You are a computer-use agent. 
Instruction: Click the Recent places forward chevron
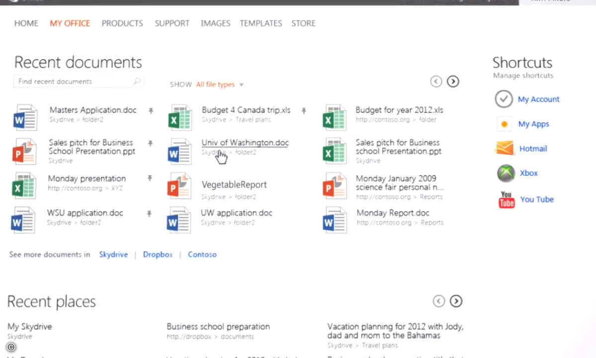pos(456,301)
